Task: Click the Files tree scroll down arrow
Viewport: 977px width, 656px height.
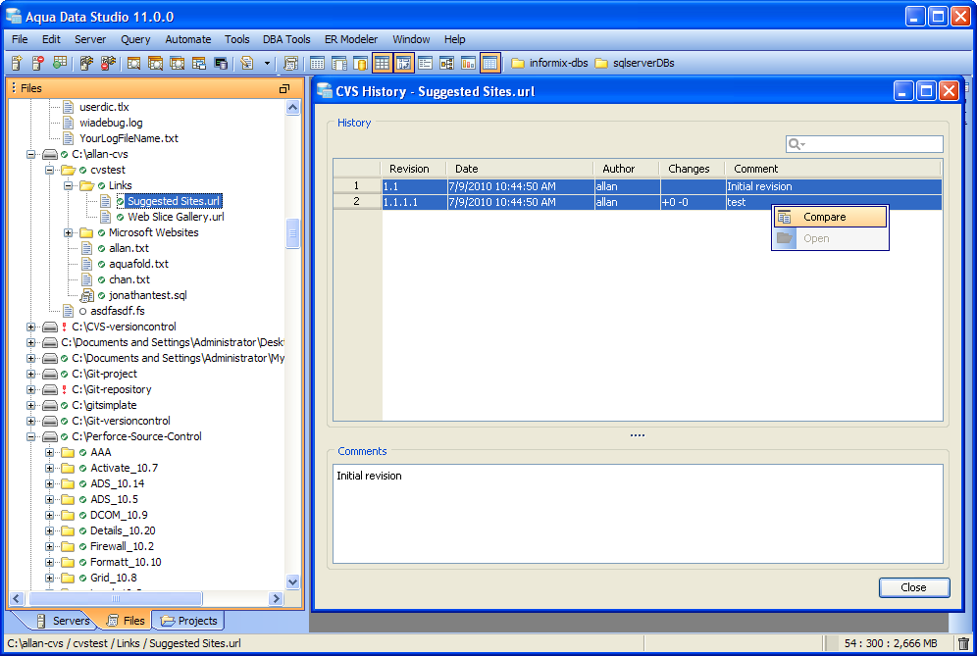Action: coord(293,581)
